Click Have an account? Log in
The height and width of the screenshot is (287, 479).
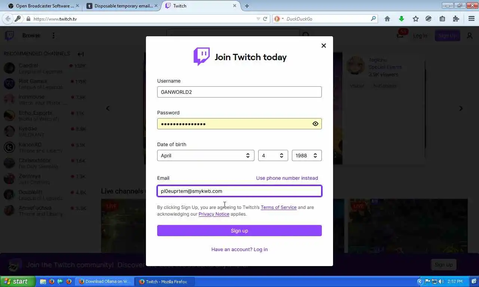tap(239, 249)
